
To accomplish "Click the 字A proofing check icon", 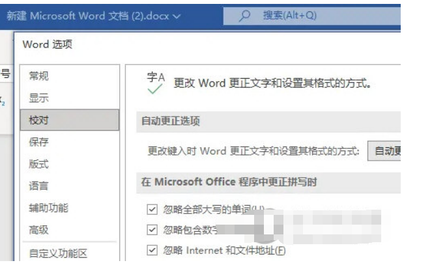I will [156, 83].
